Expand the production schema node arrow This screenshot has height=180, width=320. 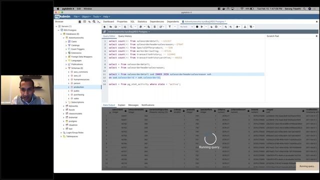click(69, 87)
